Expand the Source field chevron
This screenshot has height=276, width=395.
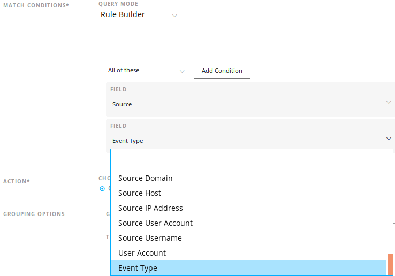pyautogui.click(x=388, y=102)
